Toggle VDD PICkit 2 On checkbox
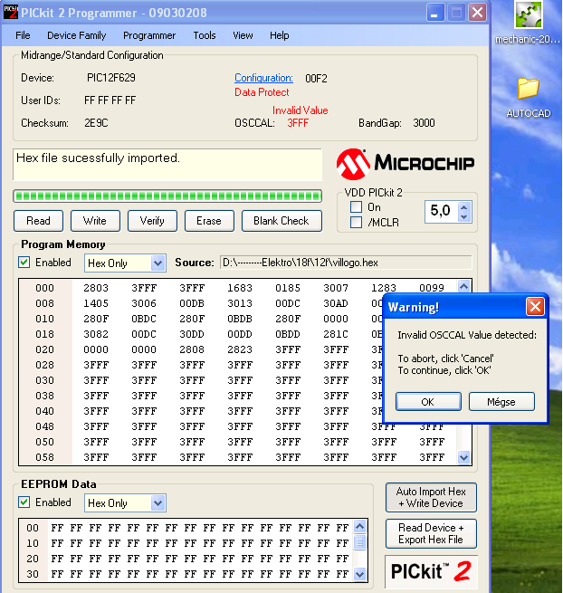Image resolution: width=563 pixels, height=593 pixels. [x=356, y=206]
